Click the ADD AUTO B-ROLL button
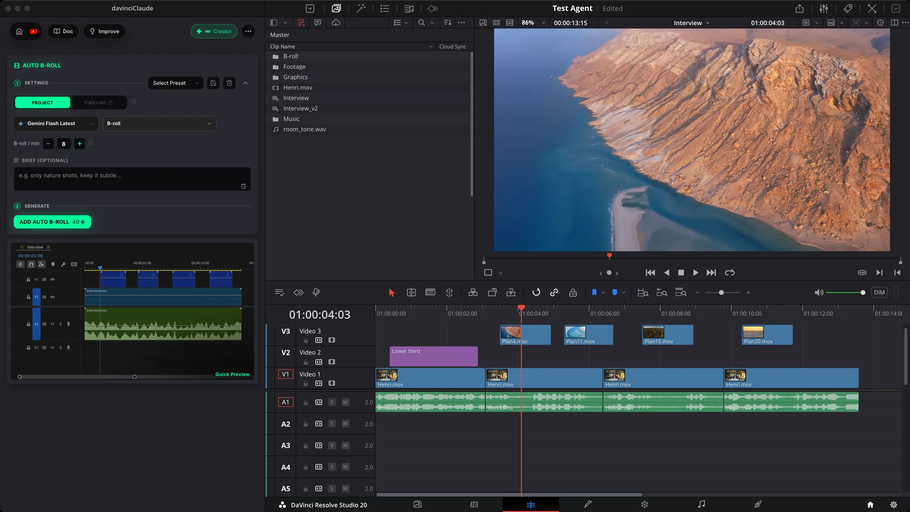Image resolution: width=910 pixels, height=512 pixels. tap(52, 222)
